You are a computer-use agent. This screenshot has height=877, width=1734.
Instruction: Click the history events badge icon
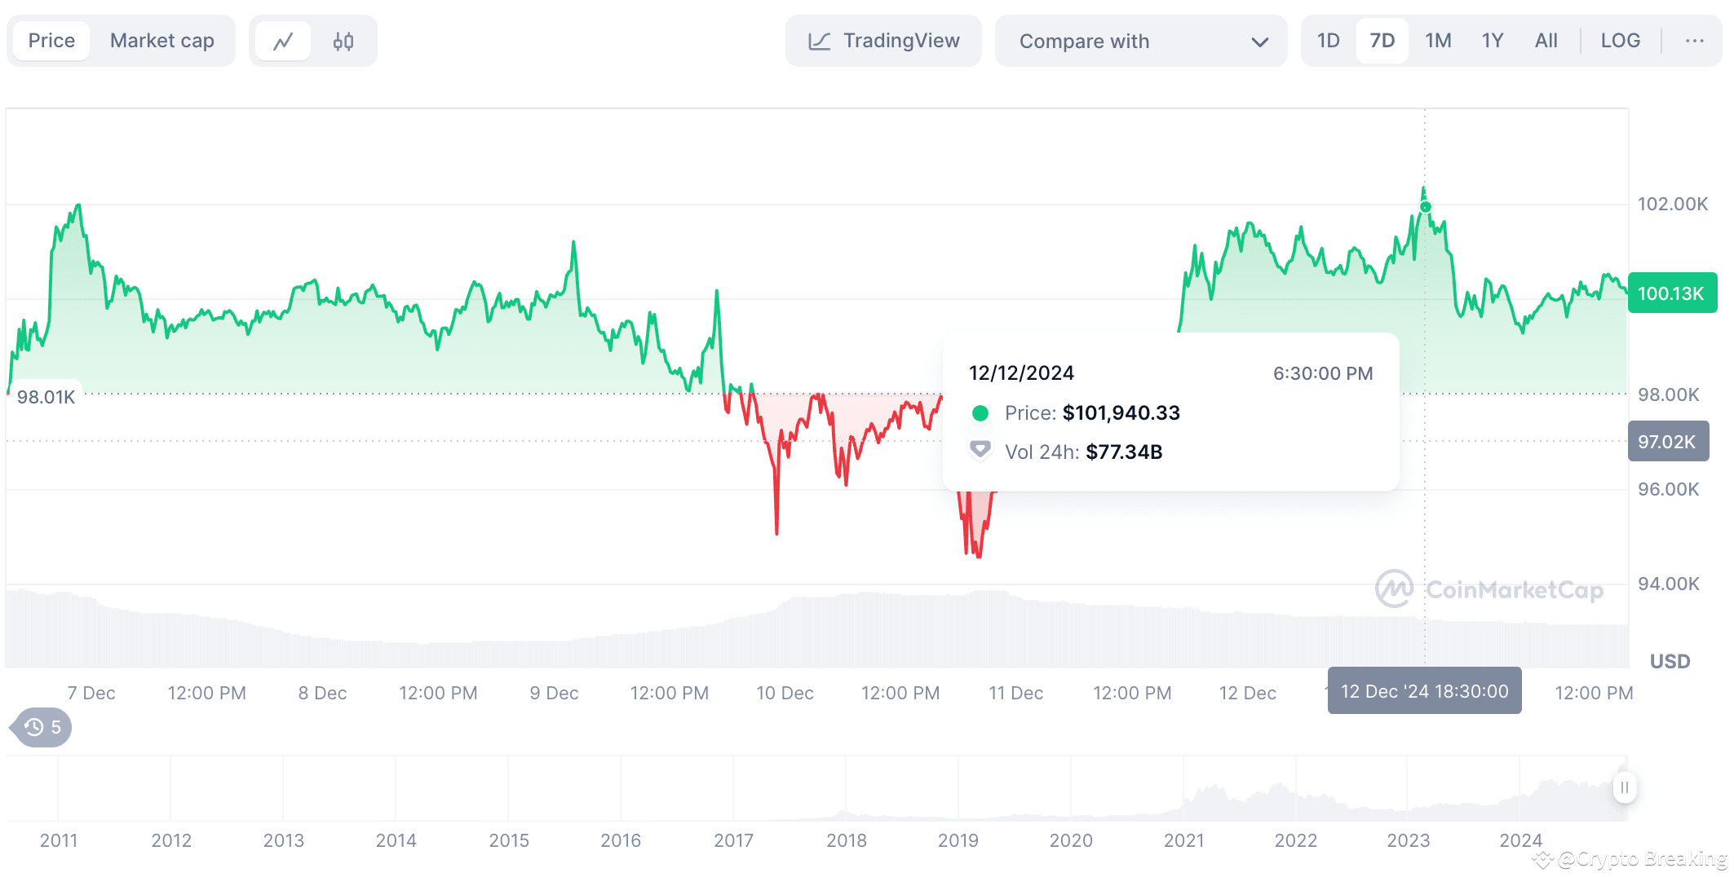42,727
